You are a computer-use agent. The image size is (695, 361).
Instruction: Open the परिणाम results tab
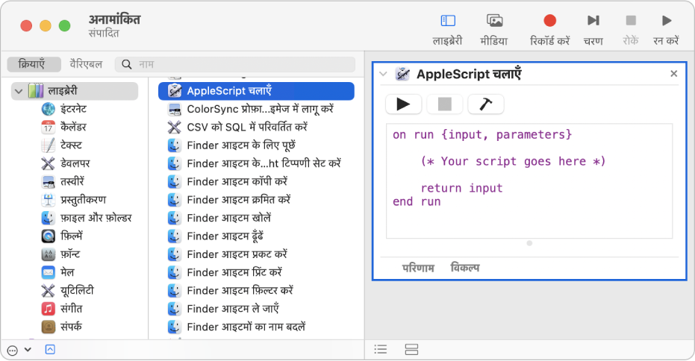pos(418,268)
